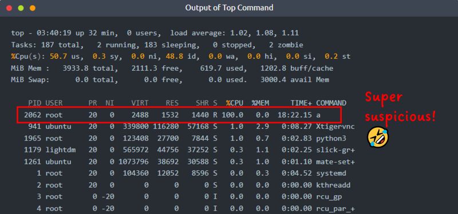
Task: Click the slick-gr+ command name
Action: pos(335,150)
